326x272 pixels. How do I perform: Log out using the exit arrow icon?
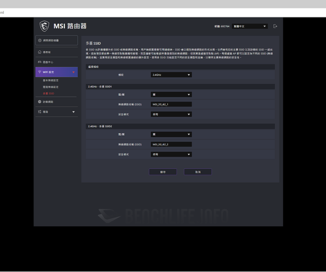pyautogui.click(x=275, y=26)
